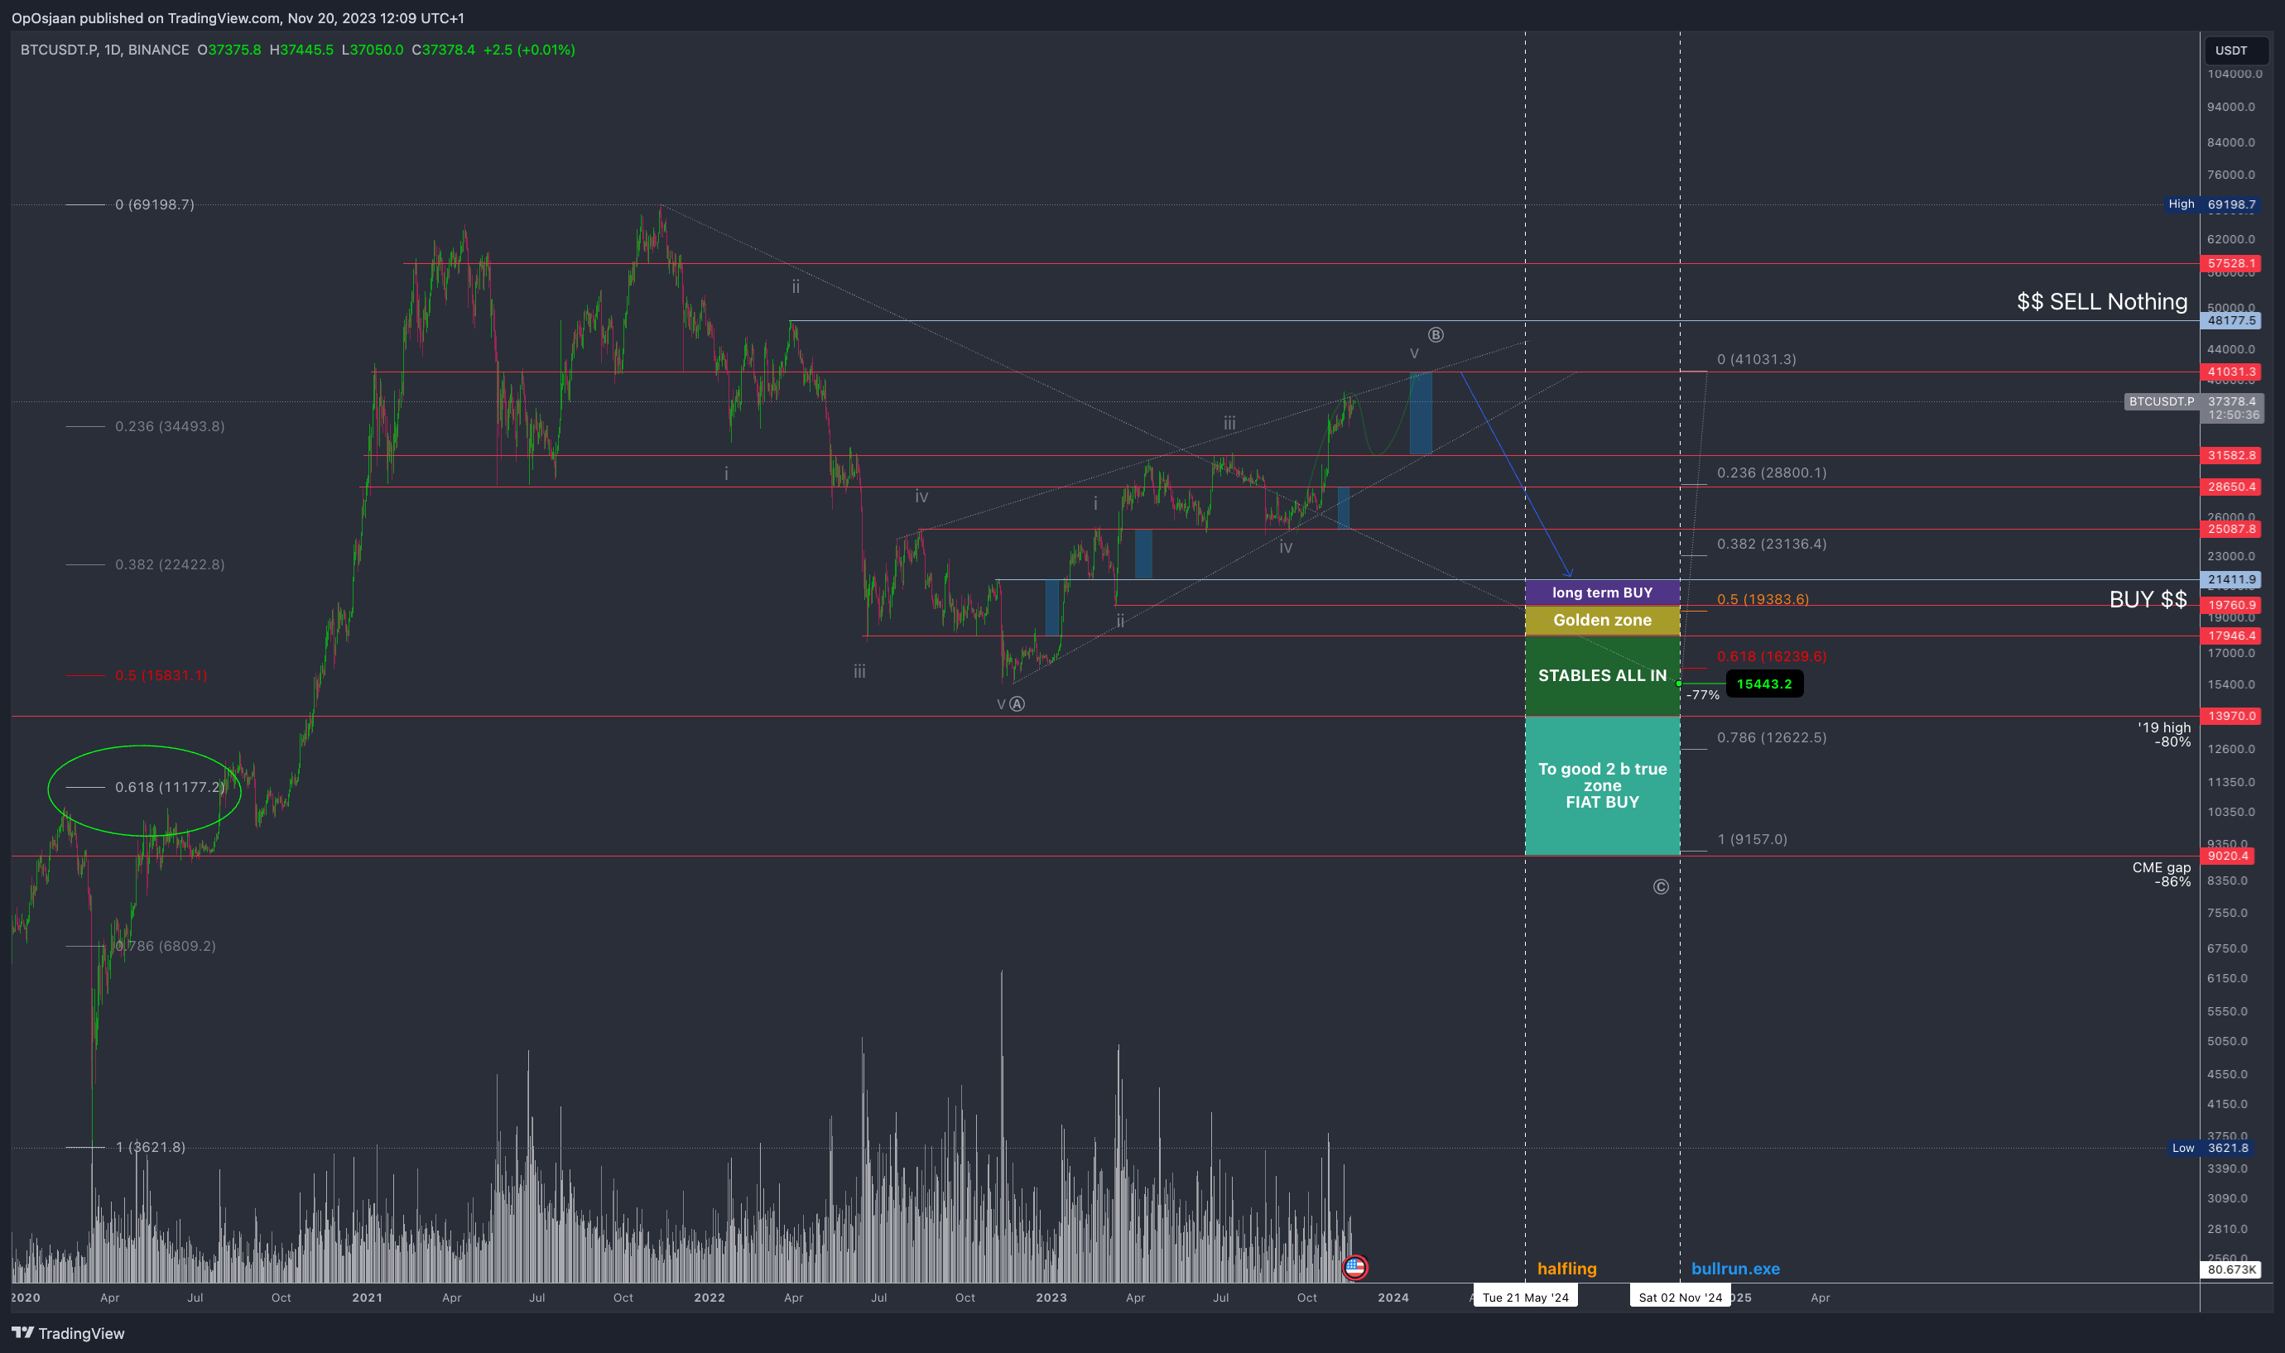Click the -77% label
Viewport: 2285px width, 1353px height.
click(1703, 695)
